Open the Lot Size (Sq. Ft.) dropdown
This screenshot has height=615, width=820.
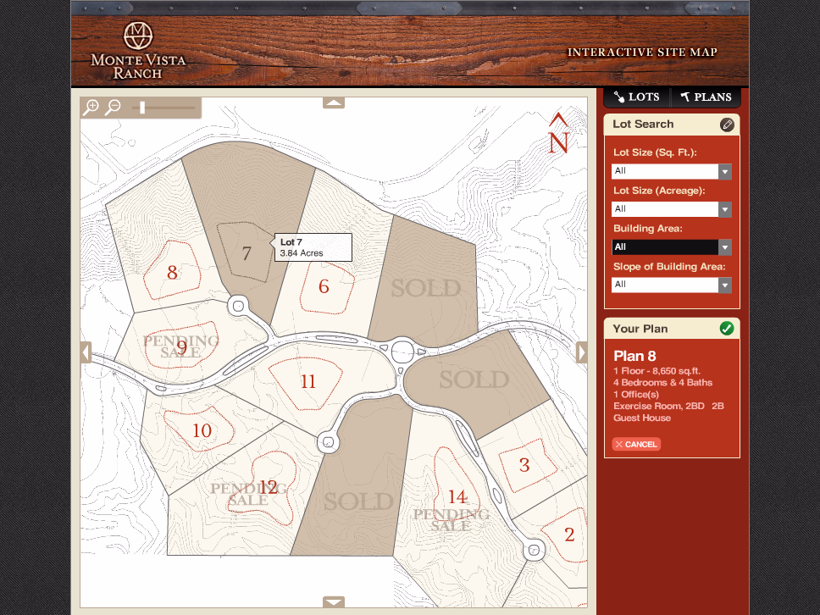(x=672, y=171)
